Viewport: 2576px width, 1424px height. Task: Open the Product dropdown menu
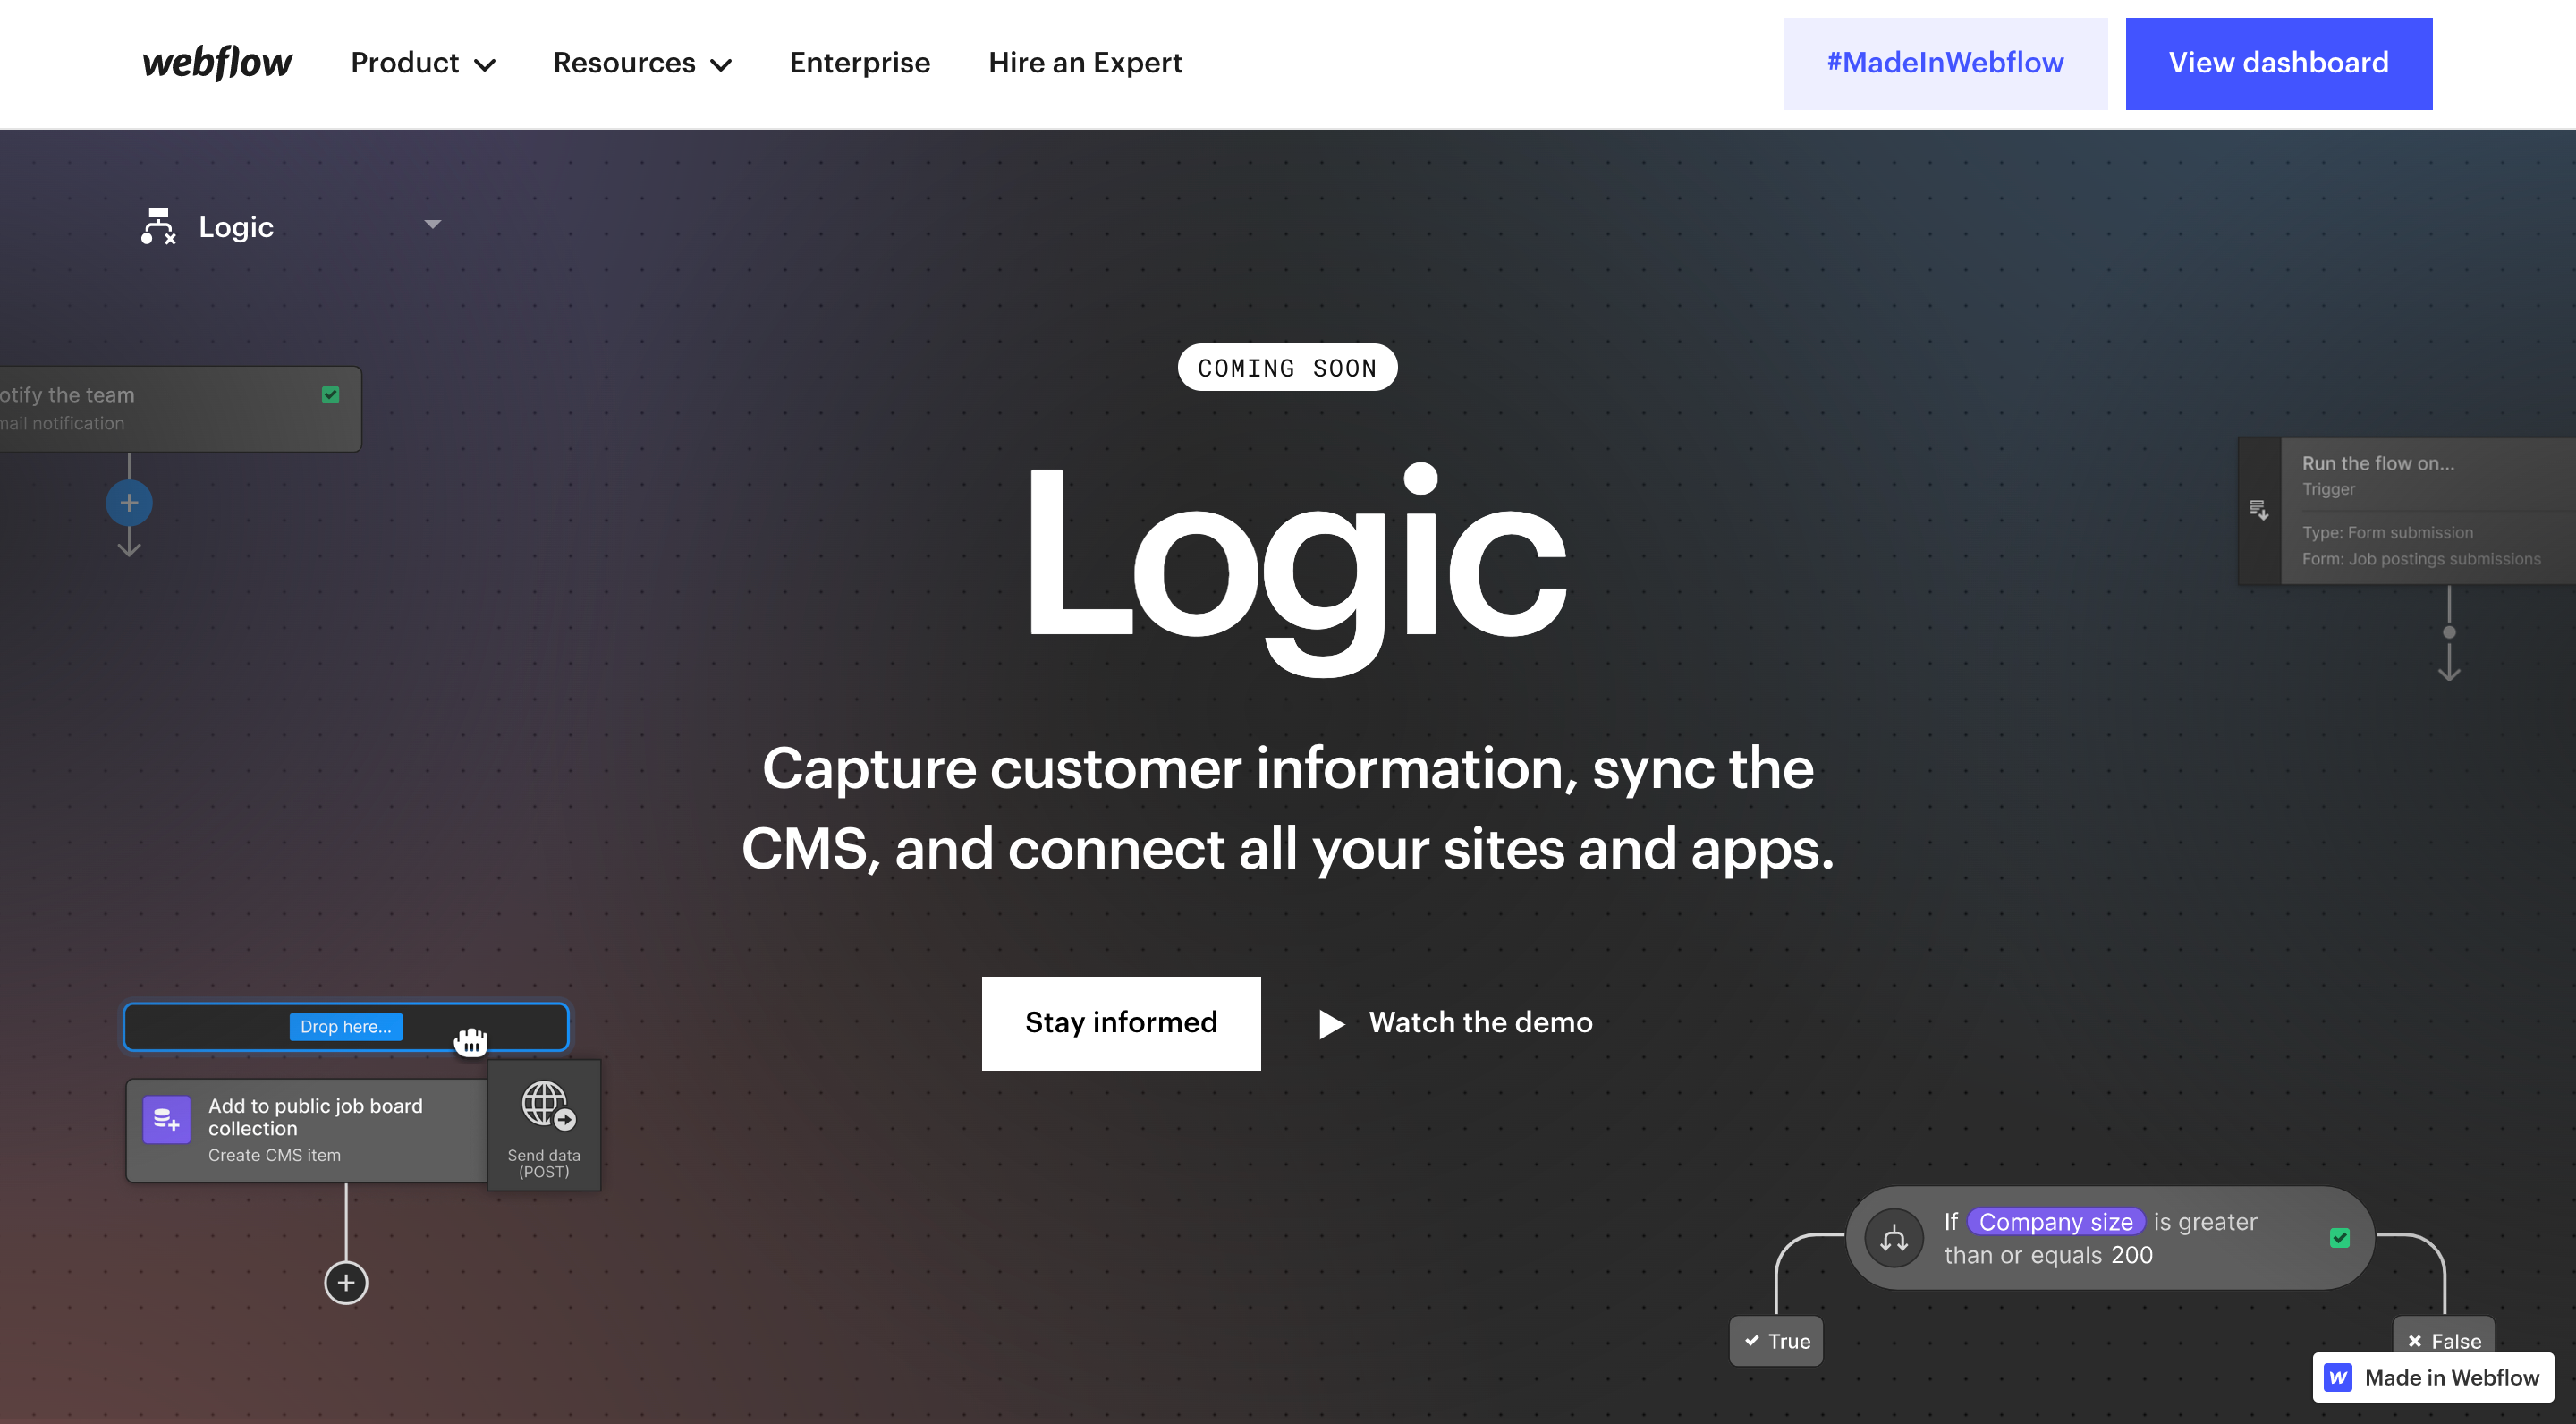[423, 63]
